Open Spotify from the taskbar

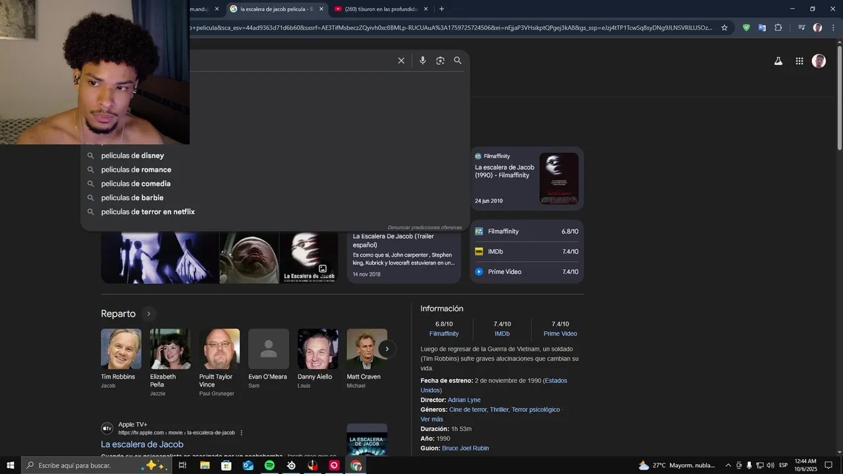(x=269, y=465)
